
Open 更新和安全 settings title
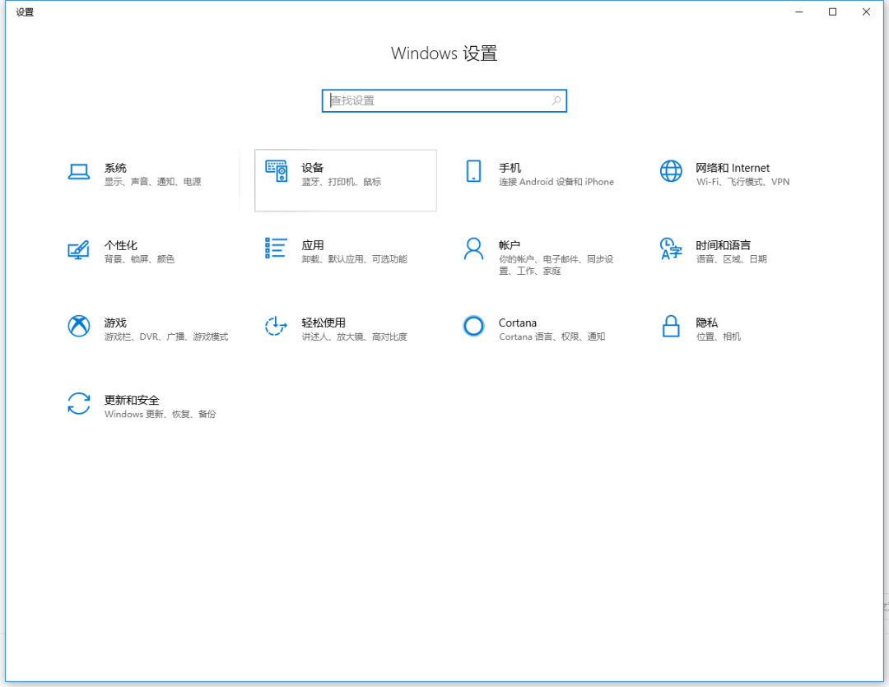tap(132, 400)
